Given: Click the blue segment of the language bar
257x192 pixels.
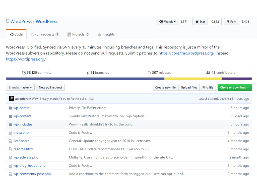Looking at the screenshot, I should (85, 79).
